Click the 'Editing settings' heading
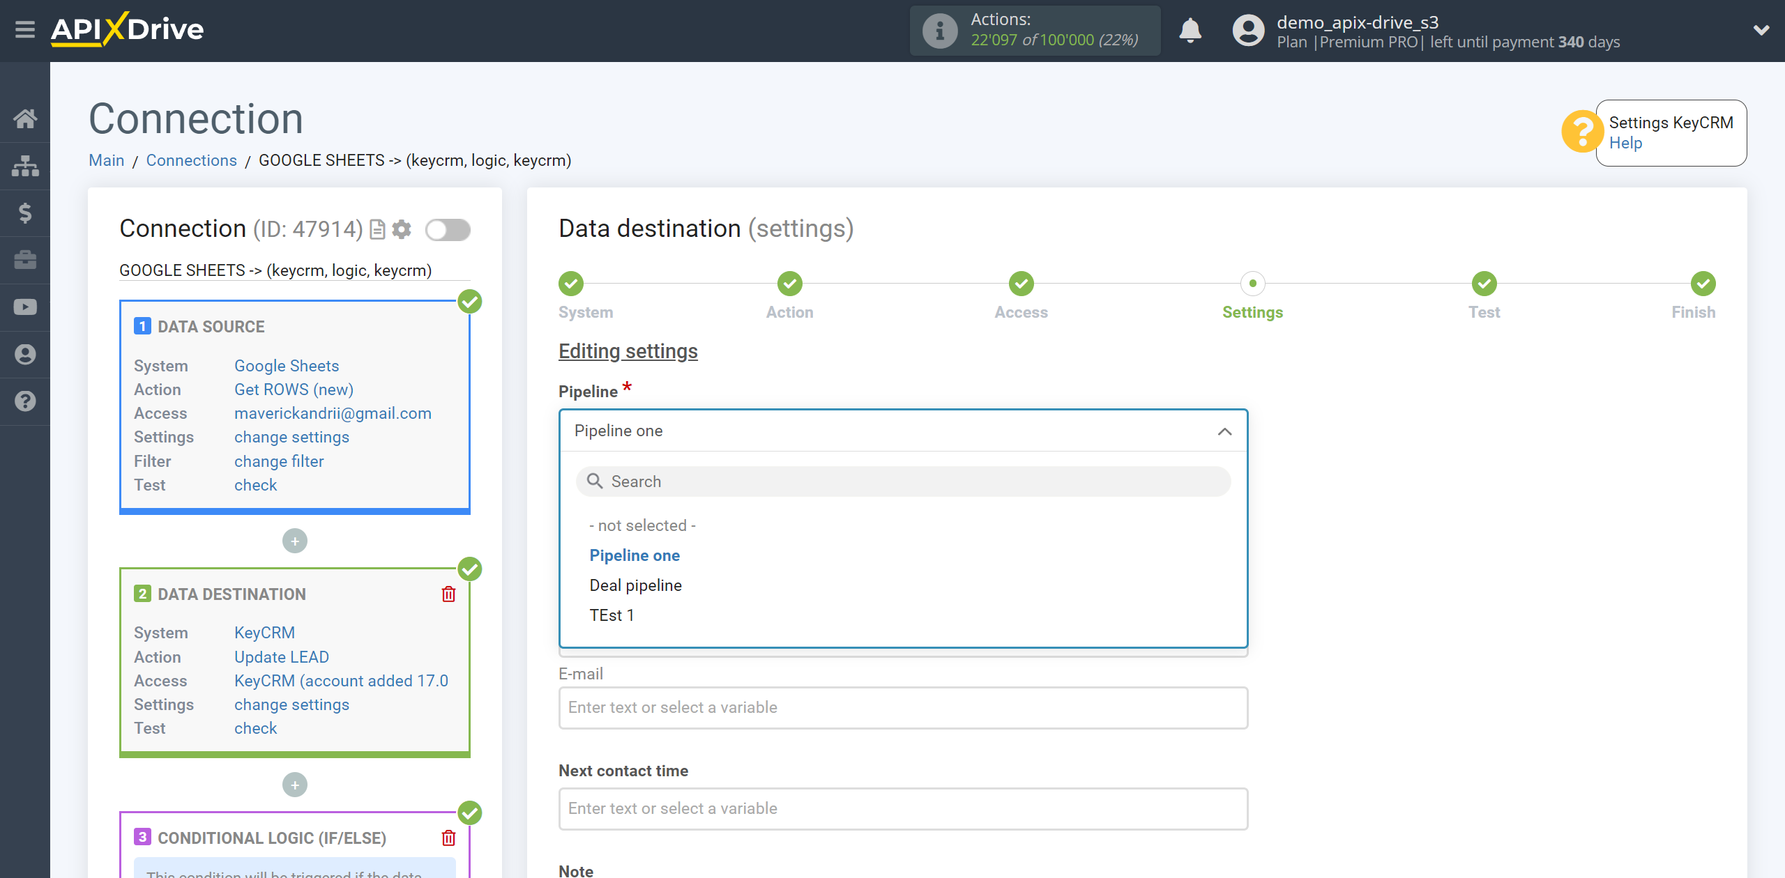 (628, 351)
